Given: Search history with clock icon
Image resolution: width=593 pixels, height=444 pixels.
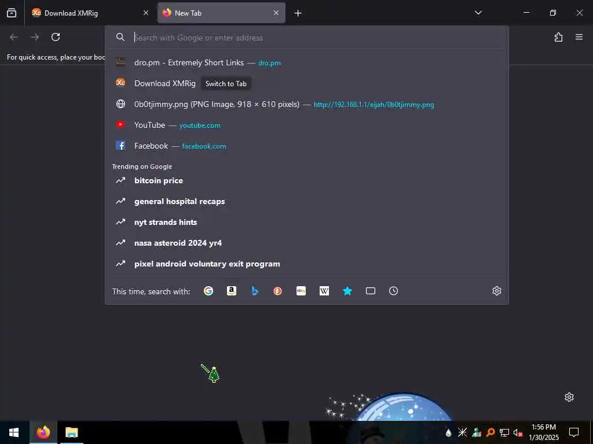Looking at the screenshot, I should [x=393, y=291].
